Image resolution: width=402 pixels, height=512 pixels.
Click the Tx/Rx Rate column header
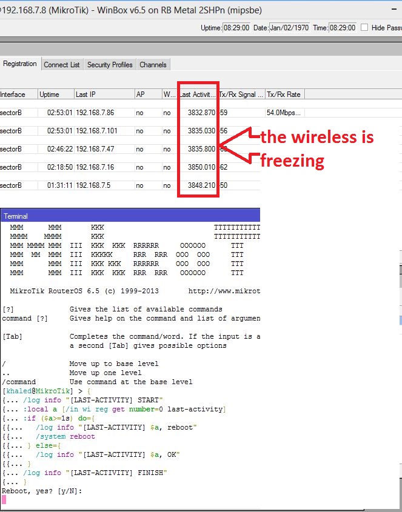click(284, 95)
